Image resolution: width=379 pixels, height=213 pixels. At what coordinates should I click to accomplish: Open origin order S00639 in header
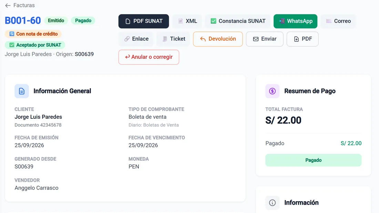point(84,54)
